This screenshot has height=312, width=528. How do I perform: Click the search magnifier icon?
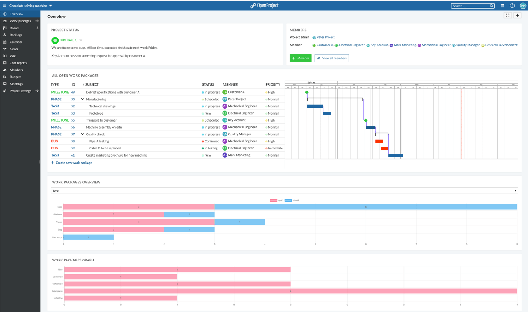[491, 6]
